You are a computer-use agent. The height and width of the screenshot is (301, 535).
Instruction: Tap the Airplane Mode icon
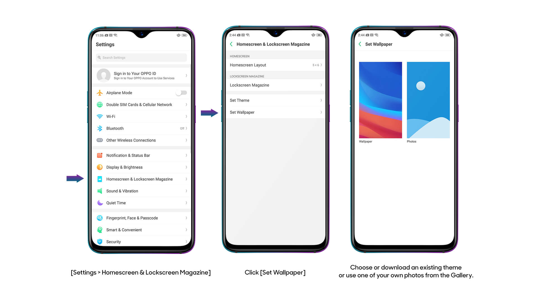click(99, 93)
